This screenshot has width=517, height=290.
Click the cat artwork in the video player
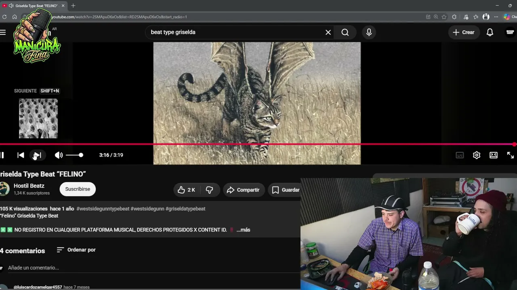[257, 103]
